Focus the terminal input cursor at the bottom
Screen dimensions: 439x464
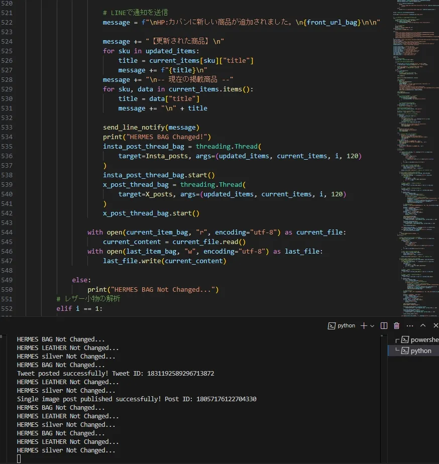tap(19, 459)
